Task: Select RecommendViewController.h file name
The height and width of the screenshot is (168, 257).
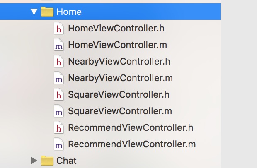Action: [x=131, y=128]
